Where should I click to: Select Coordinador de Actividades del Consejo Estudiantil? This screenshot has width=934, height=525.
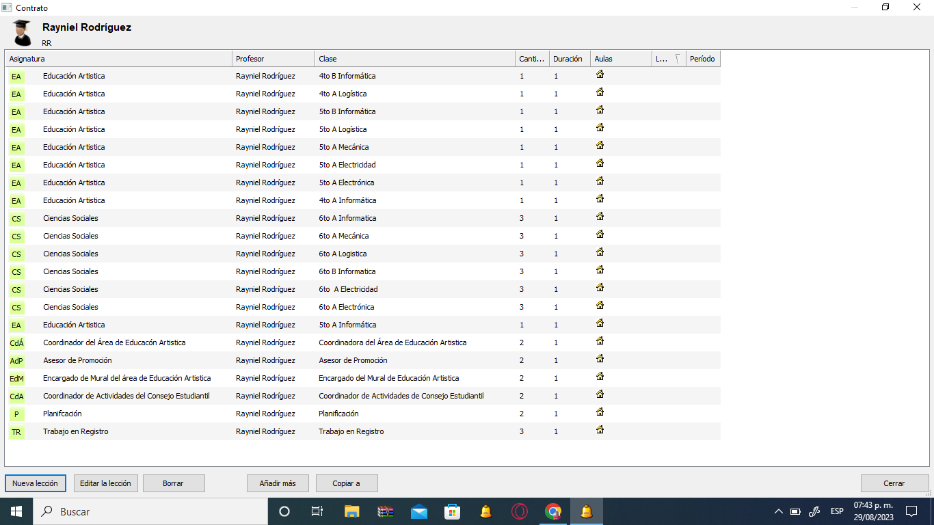[126, 396]
